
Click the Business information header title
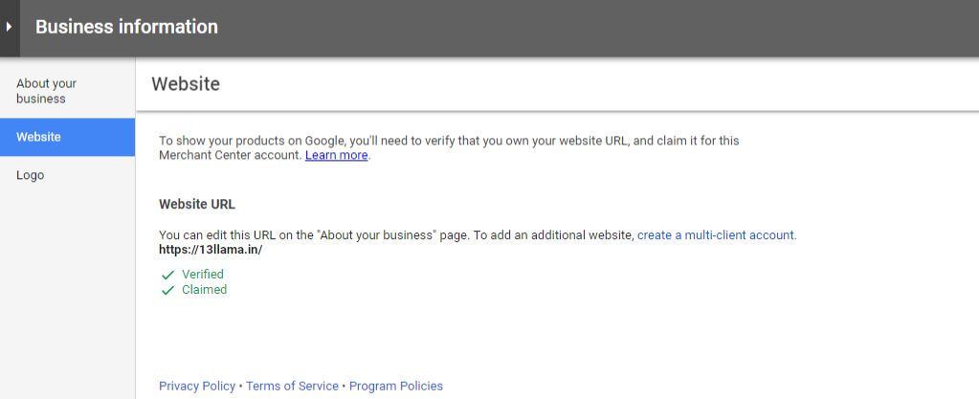point(126,27)
